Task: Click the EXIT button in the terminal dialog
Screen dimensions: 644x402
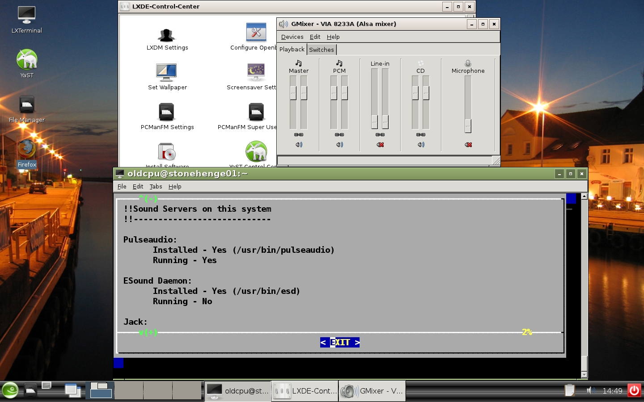Action: [x=340, y=342]
